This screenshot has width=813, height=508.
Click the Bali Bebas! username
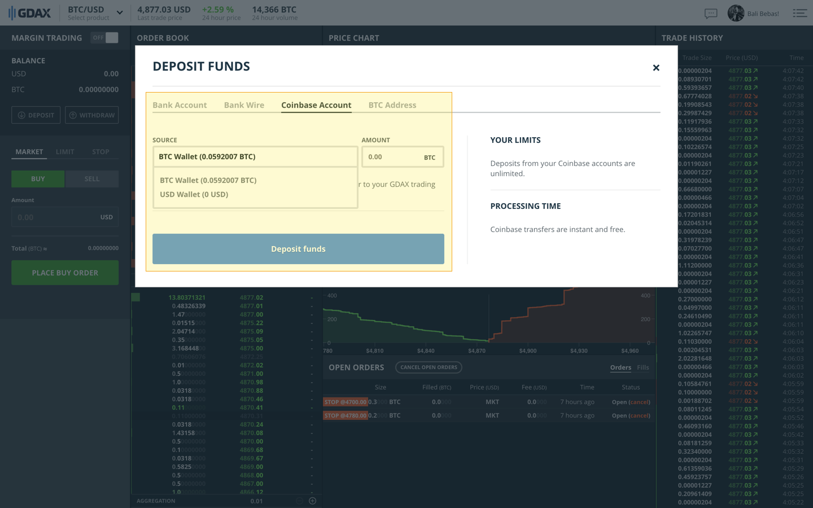pos(763,14)
